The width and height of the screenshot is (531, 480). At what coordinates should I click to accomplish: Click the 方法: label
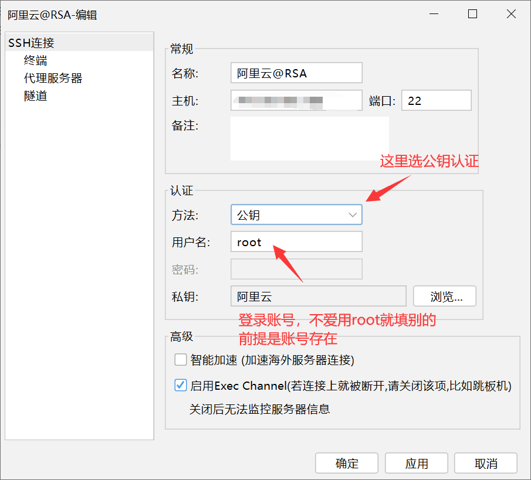pos(185,215)
